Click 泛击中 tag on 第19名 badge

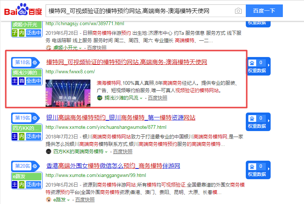click(x=33, y=137)
